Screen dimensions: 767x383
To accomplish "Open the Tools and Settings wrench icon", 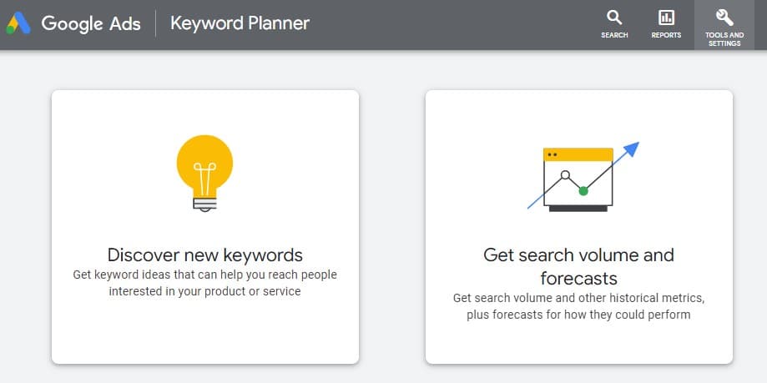I will pyautogui.click(x=724, y=17).
